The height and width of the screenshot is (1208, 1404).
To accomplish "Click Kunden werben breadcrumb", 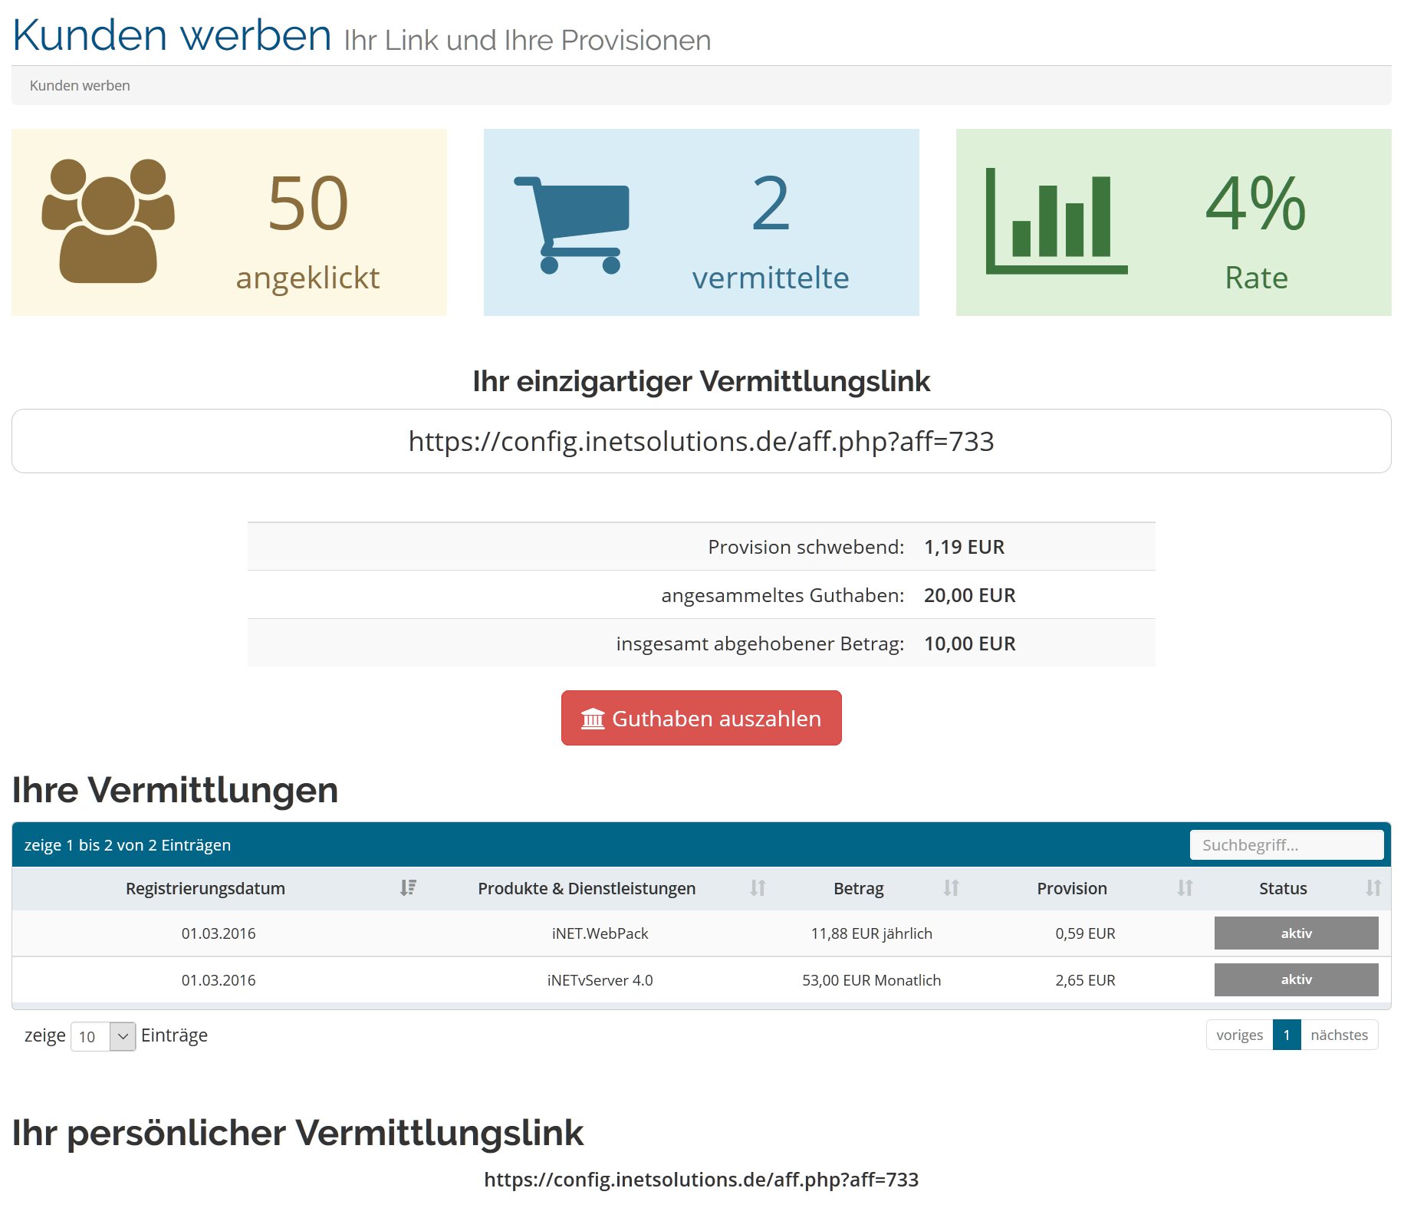I will click(80, 85).
